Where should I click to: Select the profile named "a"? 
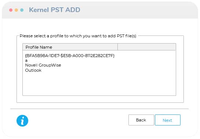[x=26, y=60]
